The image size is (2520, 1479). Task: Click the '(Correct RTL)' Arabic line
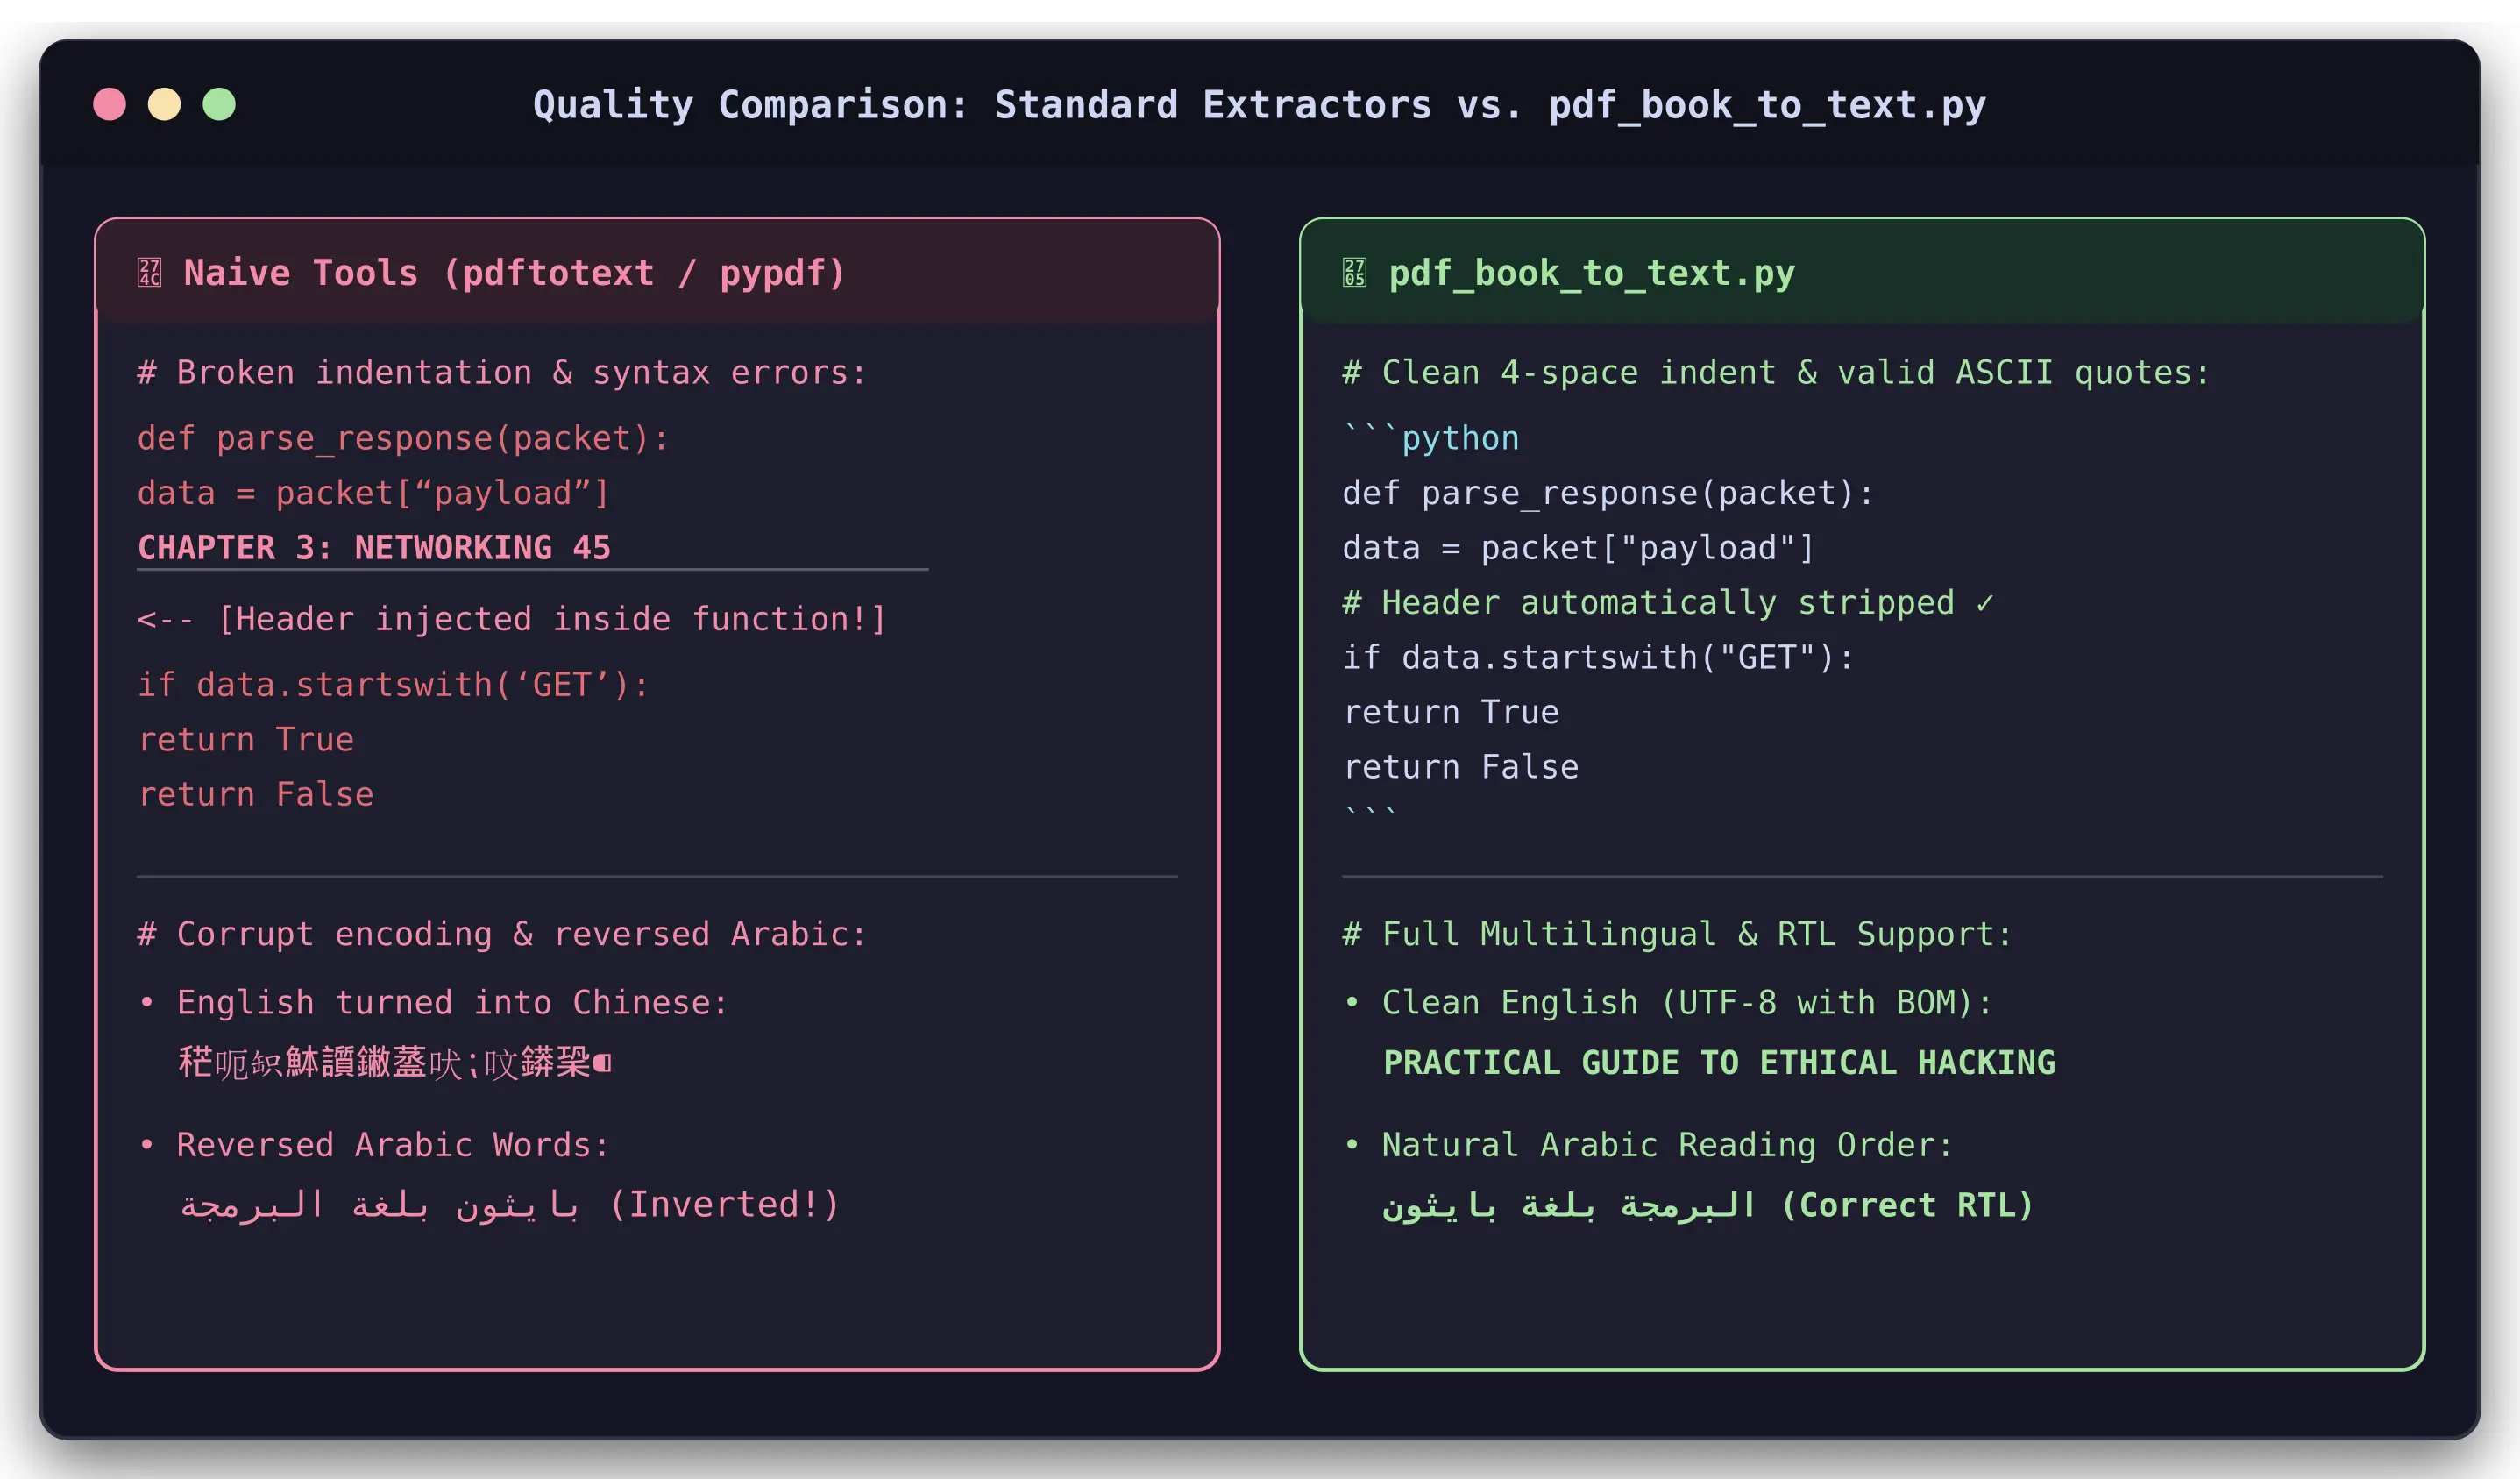[1708, 1205]
